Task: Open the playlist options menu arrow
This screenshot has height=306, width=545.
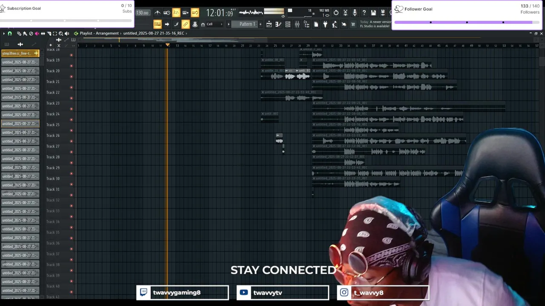Action: pos(4,33)
